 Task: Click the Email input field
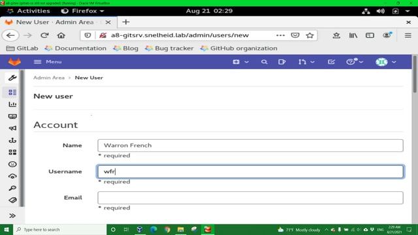click(250, 198)
